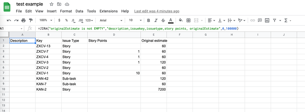Select cell with value 7200
305x112 pixels.
click(x=154, y=89)
